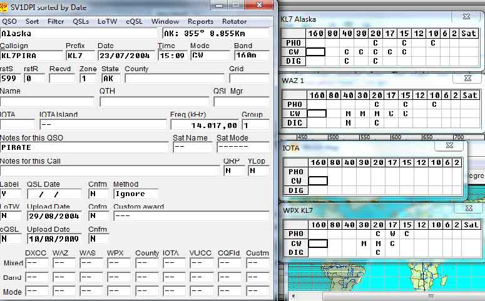The height and width of the screenshot is (301, 485).
Task: Click DIG 40 cell in WAZ 1 table
Action: (349, 123)
